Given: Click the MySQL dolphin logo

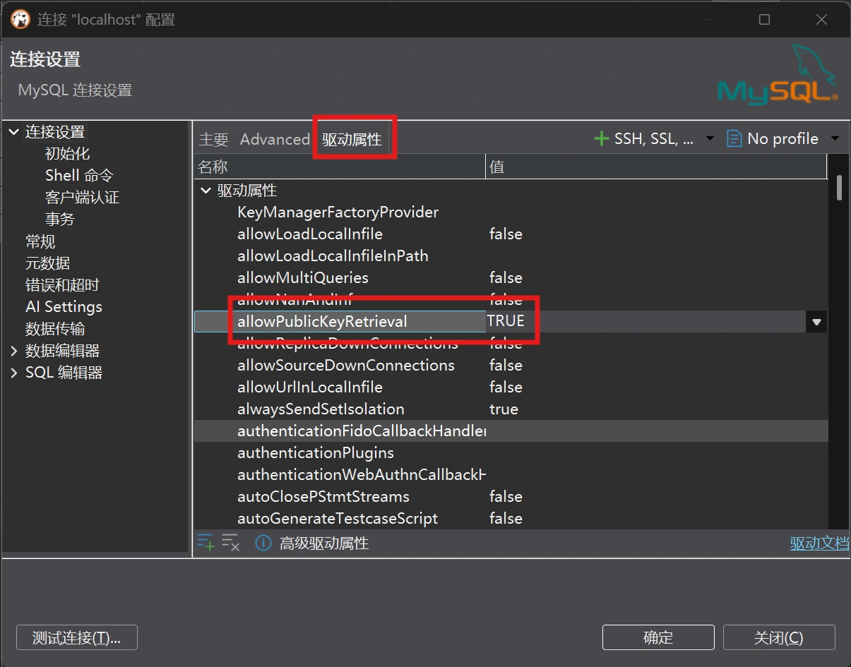Looking at the screenshot, I should (777, 76).
